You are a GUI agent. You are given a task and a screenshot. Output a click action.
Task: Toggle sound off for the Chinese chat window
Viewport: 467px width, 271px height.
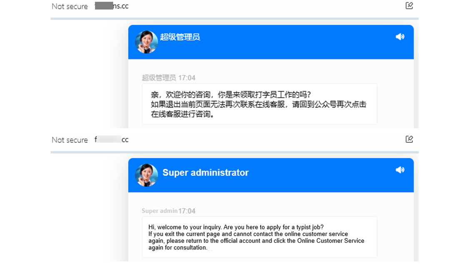click(400, 37)
